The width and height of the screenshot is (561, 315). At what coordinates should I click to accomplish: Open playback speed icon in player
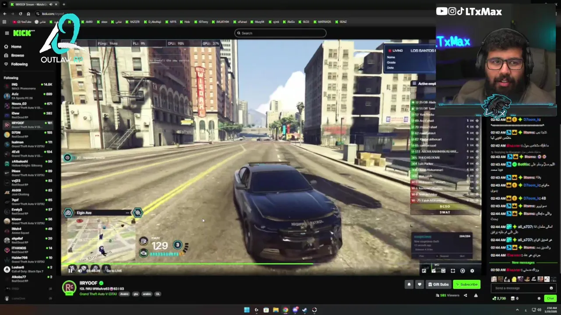coord(462,271)
